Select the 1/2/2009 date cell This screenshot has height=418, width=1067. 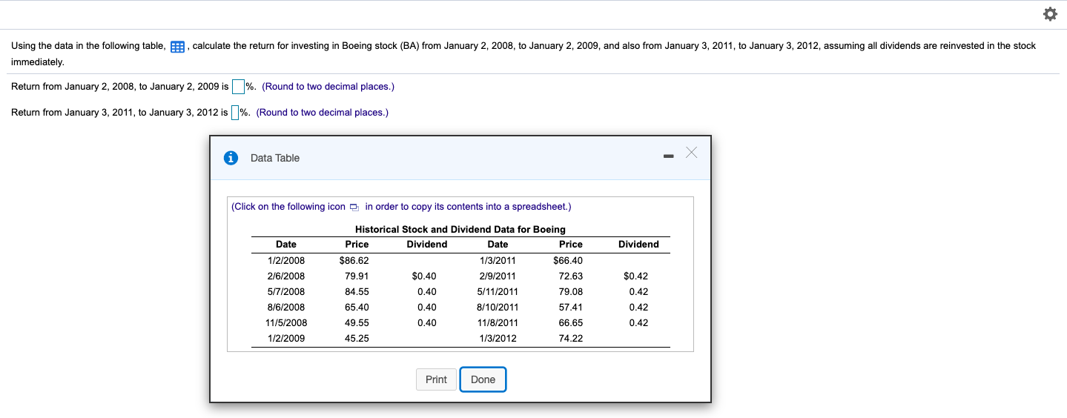click(x=286, y=338)
